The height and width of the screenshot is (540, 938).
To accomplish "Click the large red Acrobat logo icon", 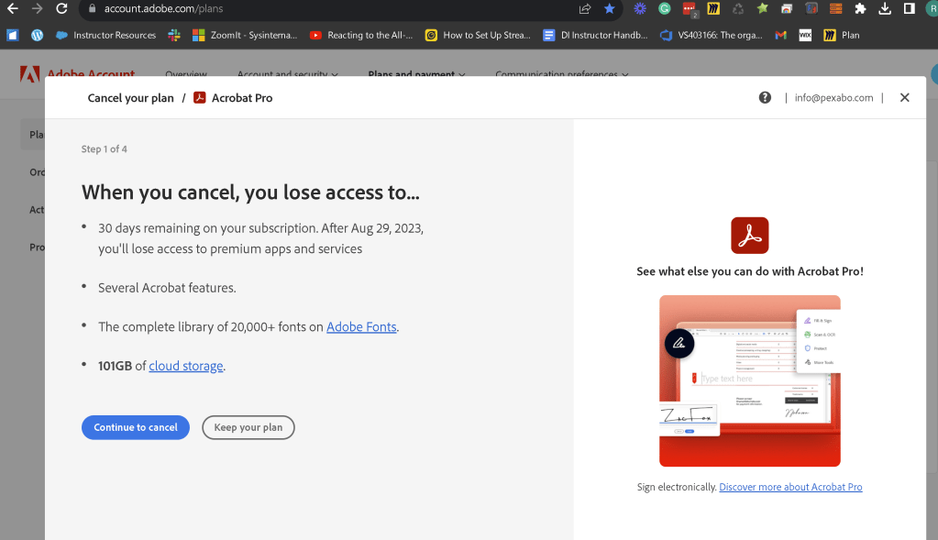I will click(x=749, y=236).
